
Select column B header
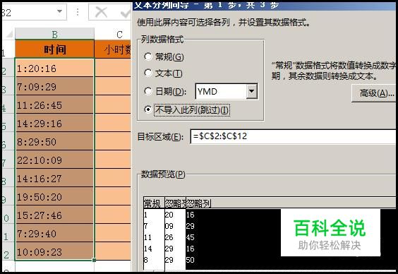pyautogui.click(x=54, y=35)
